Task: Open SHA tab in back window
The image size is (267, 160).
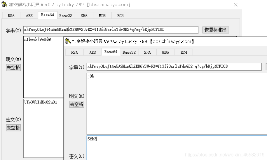Action: coord(84,15)
